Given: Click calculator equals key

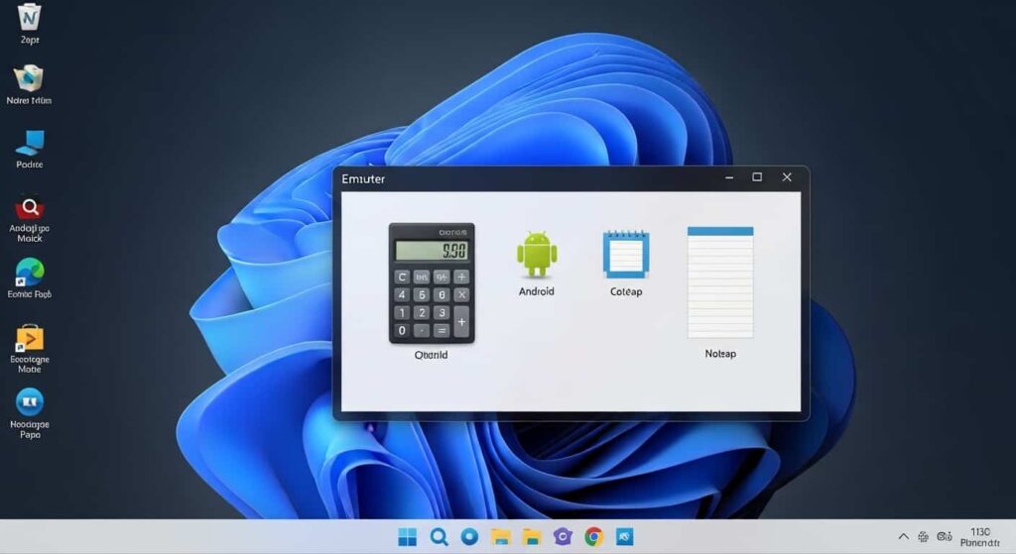Looking at the screenshot, I should click(x=442, y=330).
